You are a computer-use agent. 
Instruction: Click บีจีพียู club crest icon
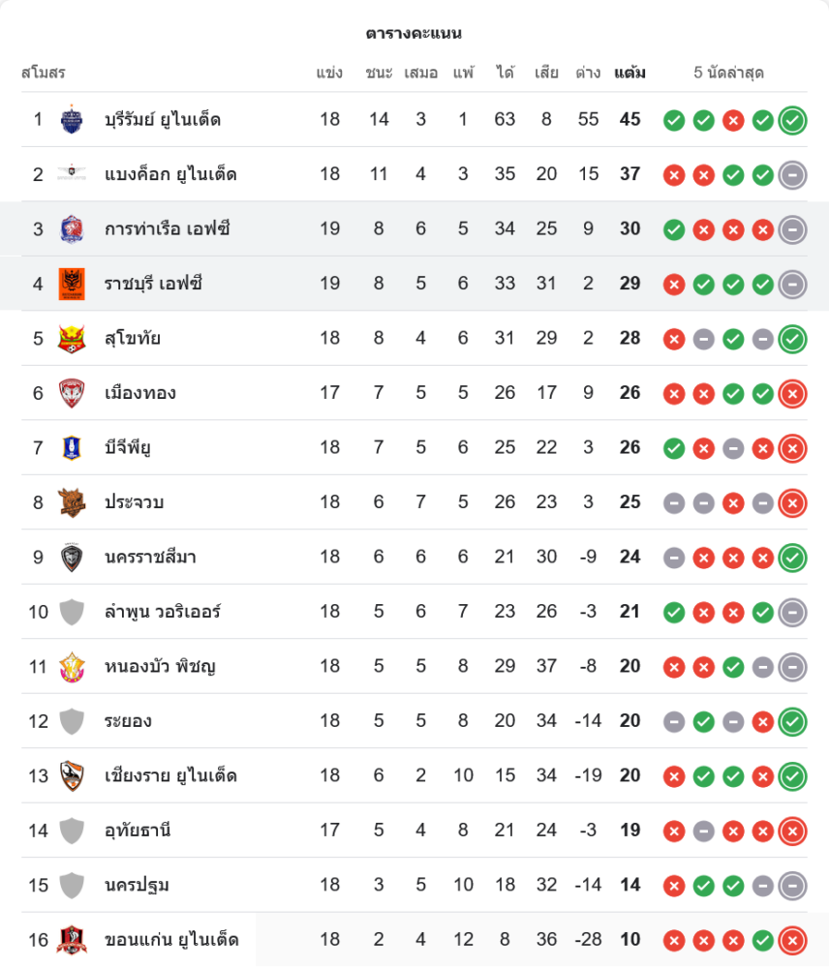(x=72, y=447)
